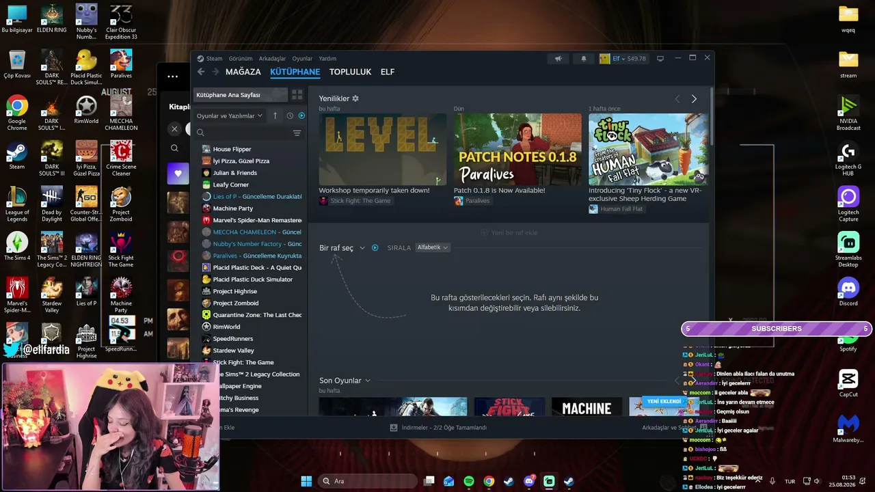Open the Workshop temporarily taken down news

coord(382,150)
